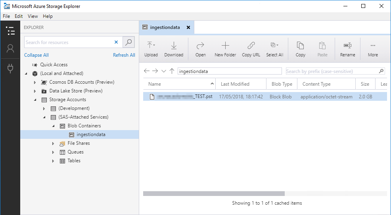Click the Rename toolbar button
Screen dimensions: 391x215
pyautogui.click(x=347, y=49)
